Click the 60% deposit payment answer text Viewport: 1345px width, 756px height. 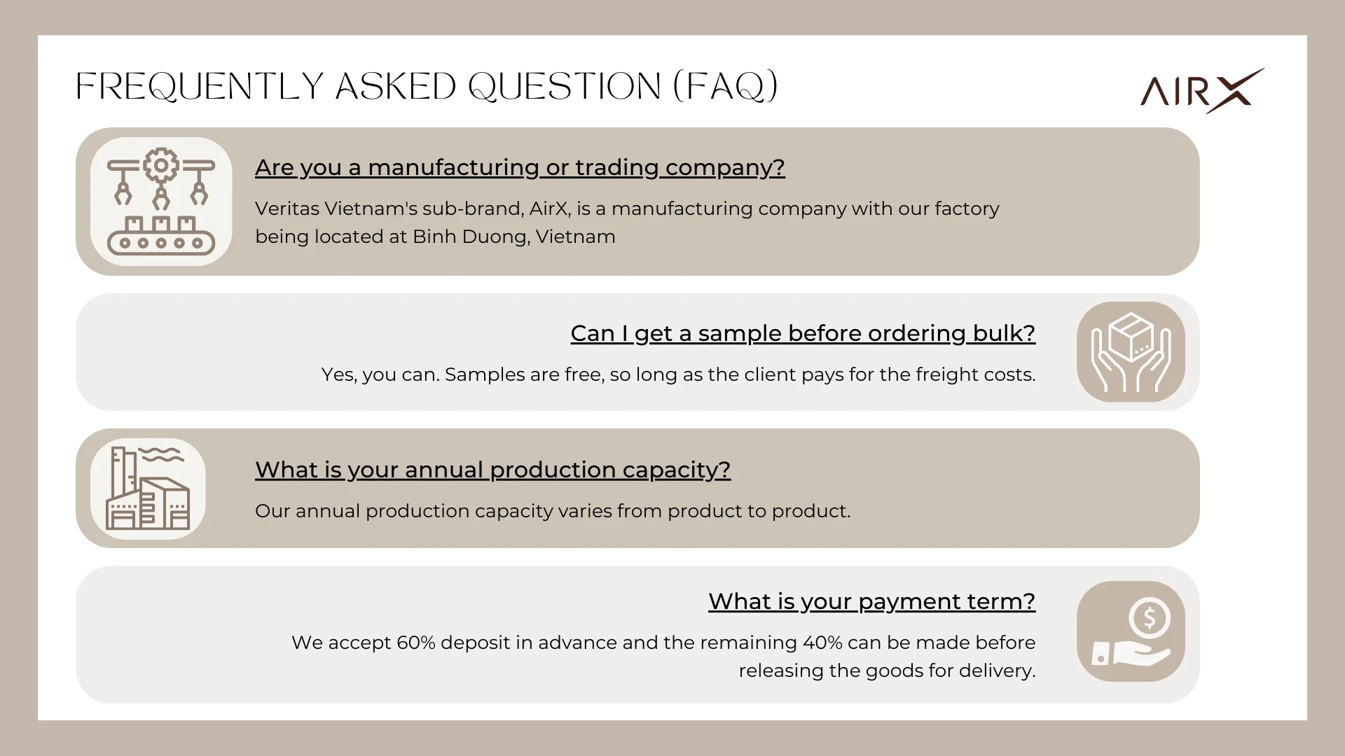coord(663,657)
